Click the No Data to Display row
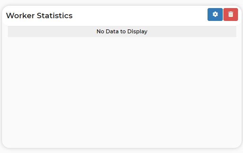The width and height of the screenshot is (243, 153). (122, 32)
